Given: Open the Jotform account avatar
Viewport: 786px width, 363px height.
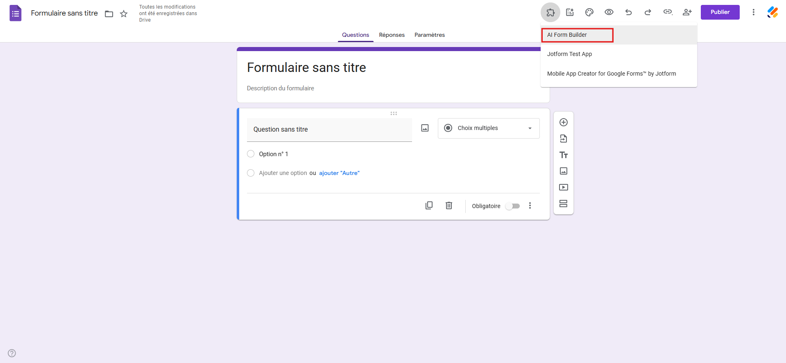Looking at the screenshot, I should 773,12.
